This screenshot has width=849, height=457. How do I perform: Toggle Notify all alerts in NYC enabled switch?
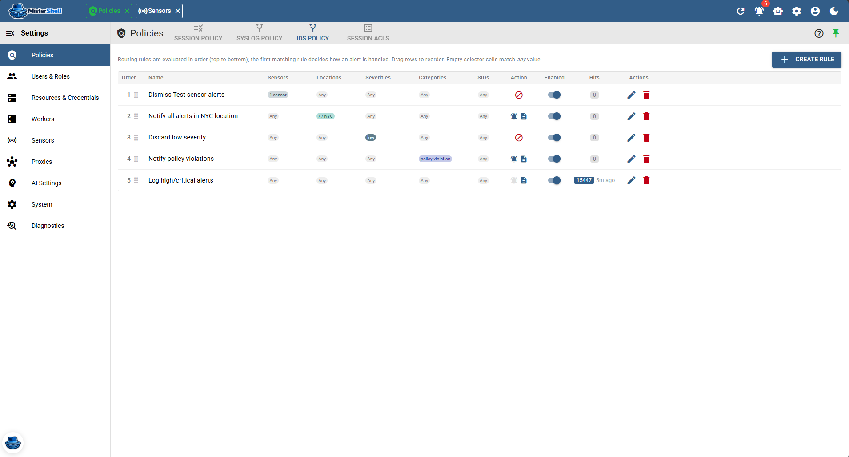[x=554, y=116]
